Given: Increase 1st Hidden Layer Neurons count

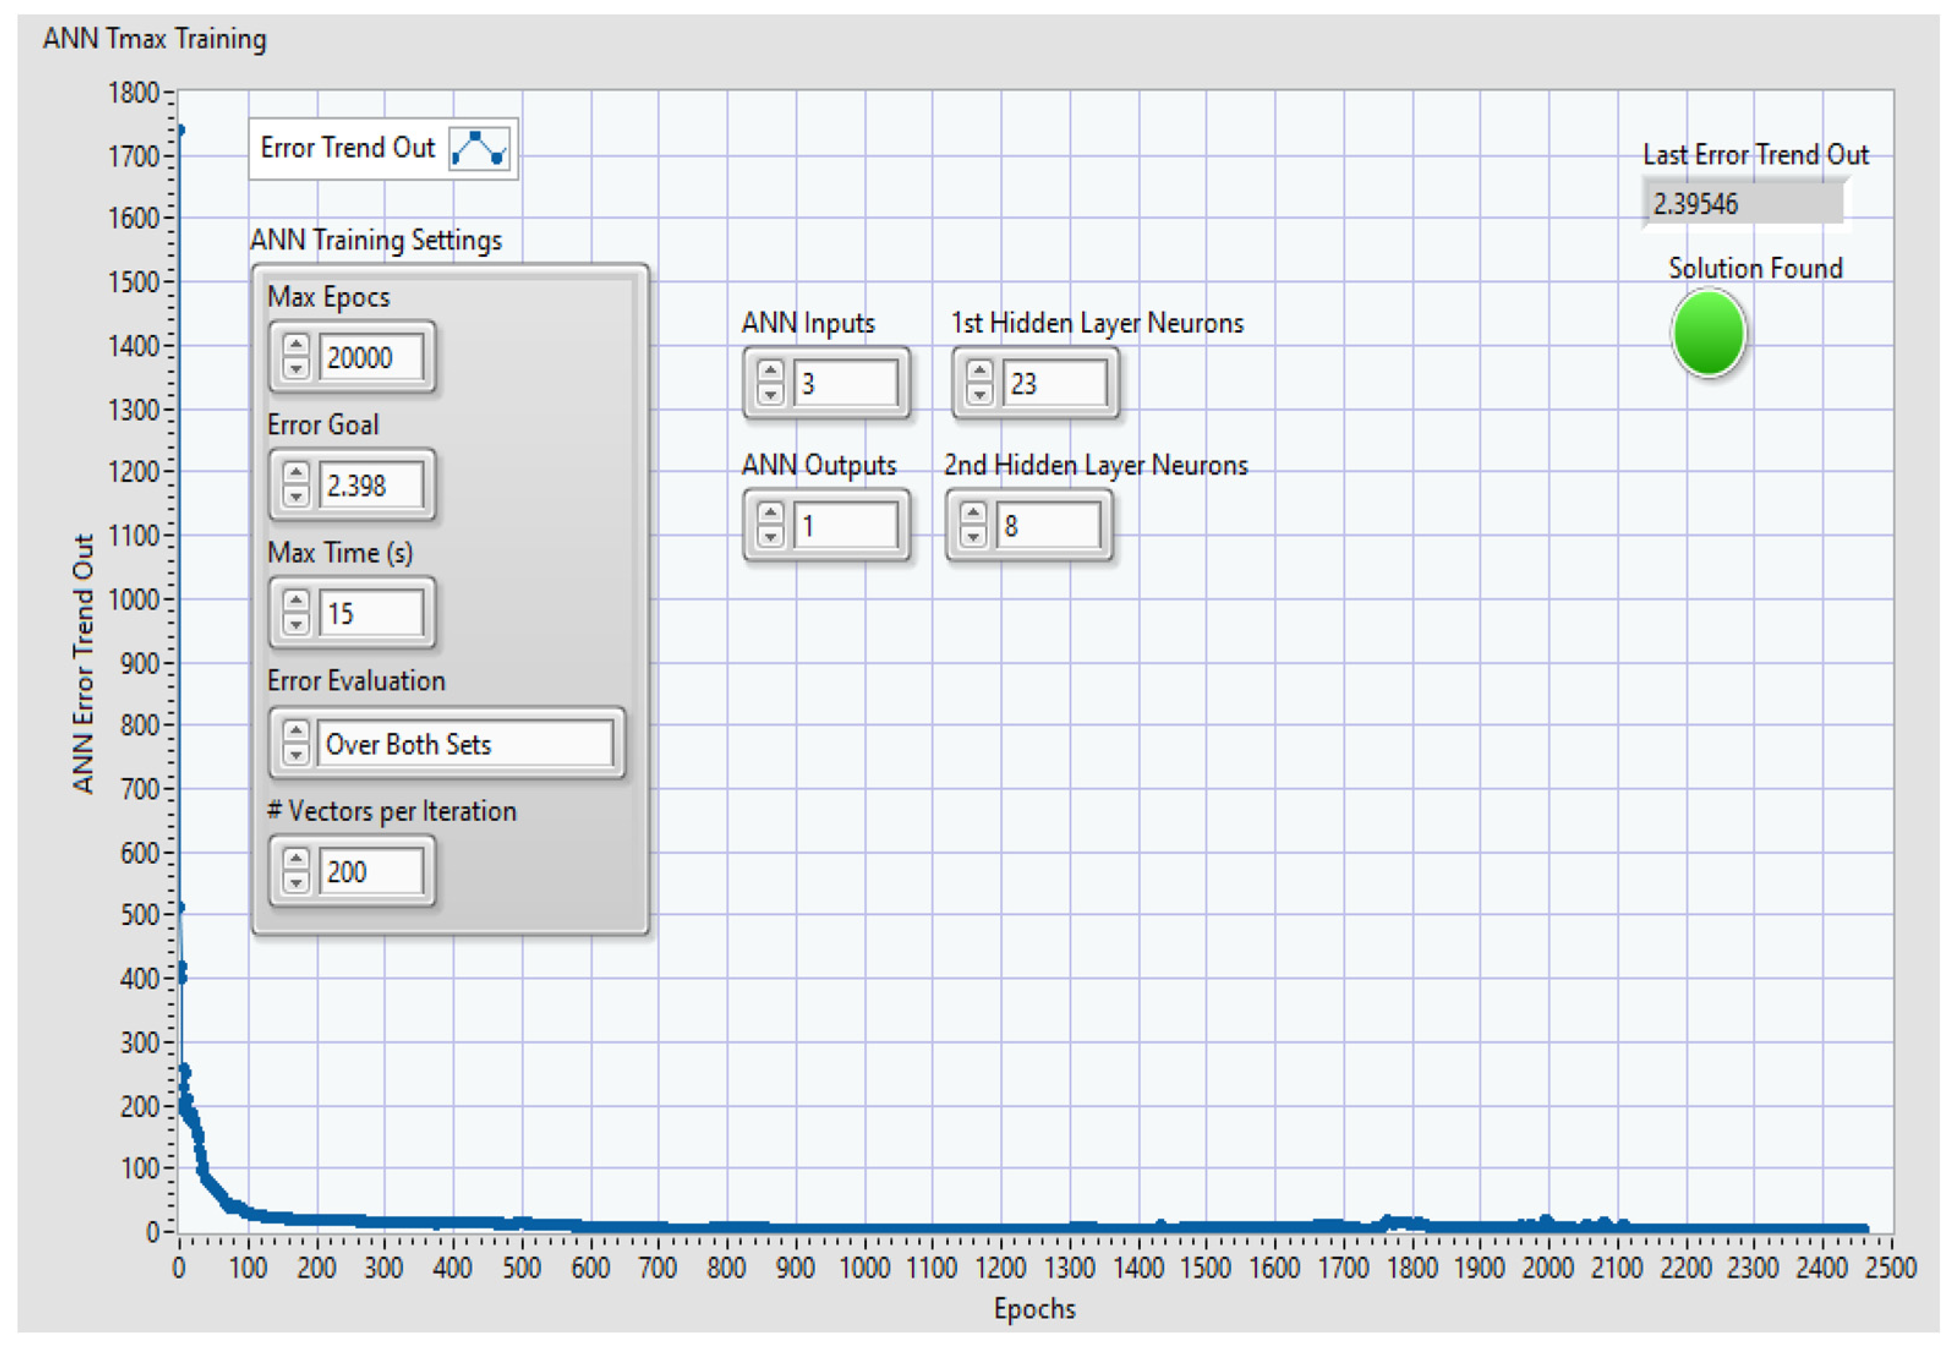Looking at the screenshot, I should (x=979, y=372).
